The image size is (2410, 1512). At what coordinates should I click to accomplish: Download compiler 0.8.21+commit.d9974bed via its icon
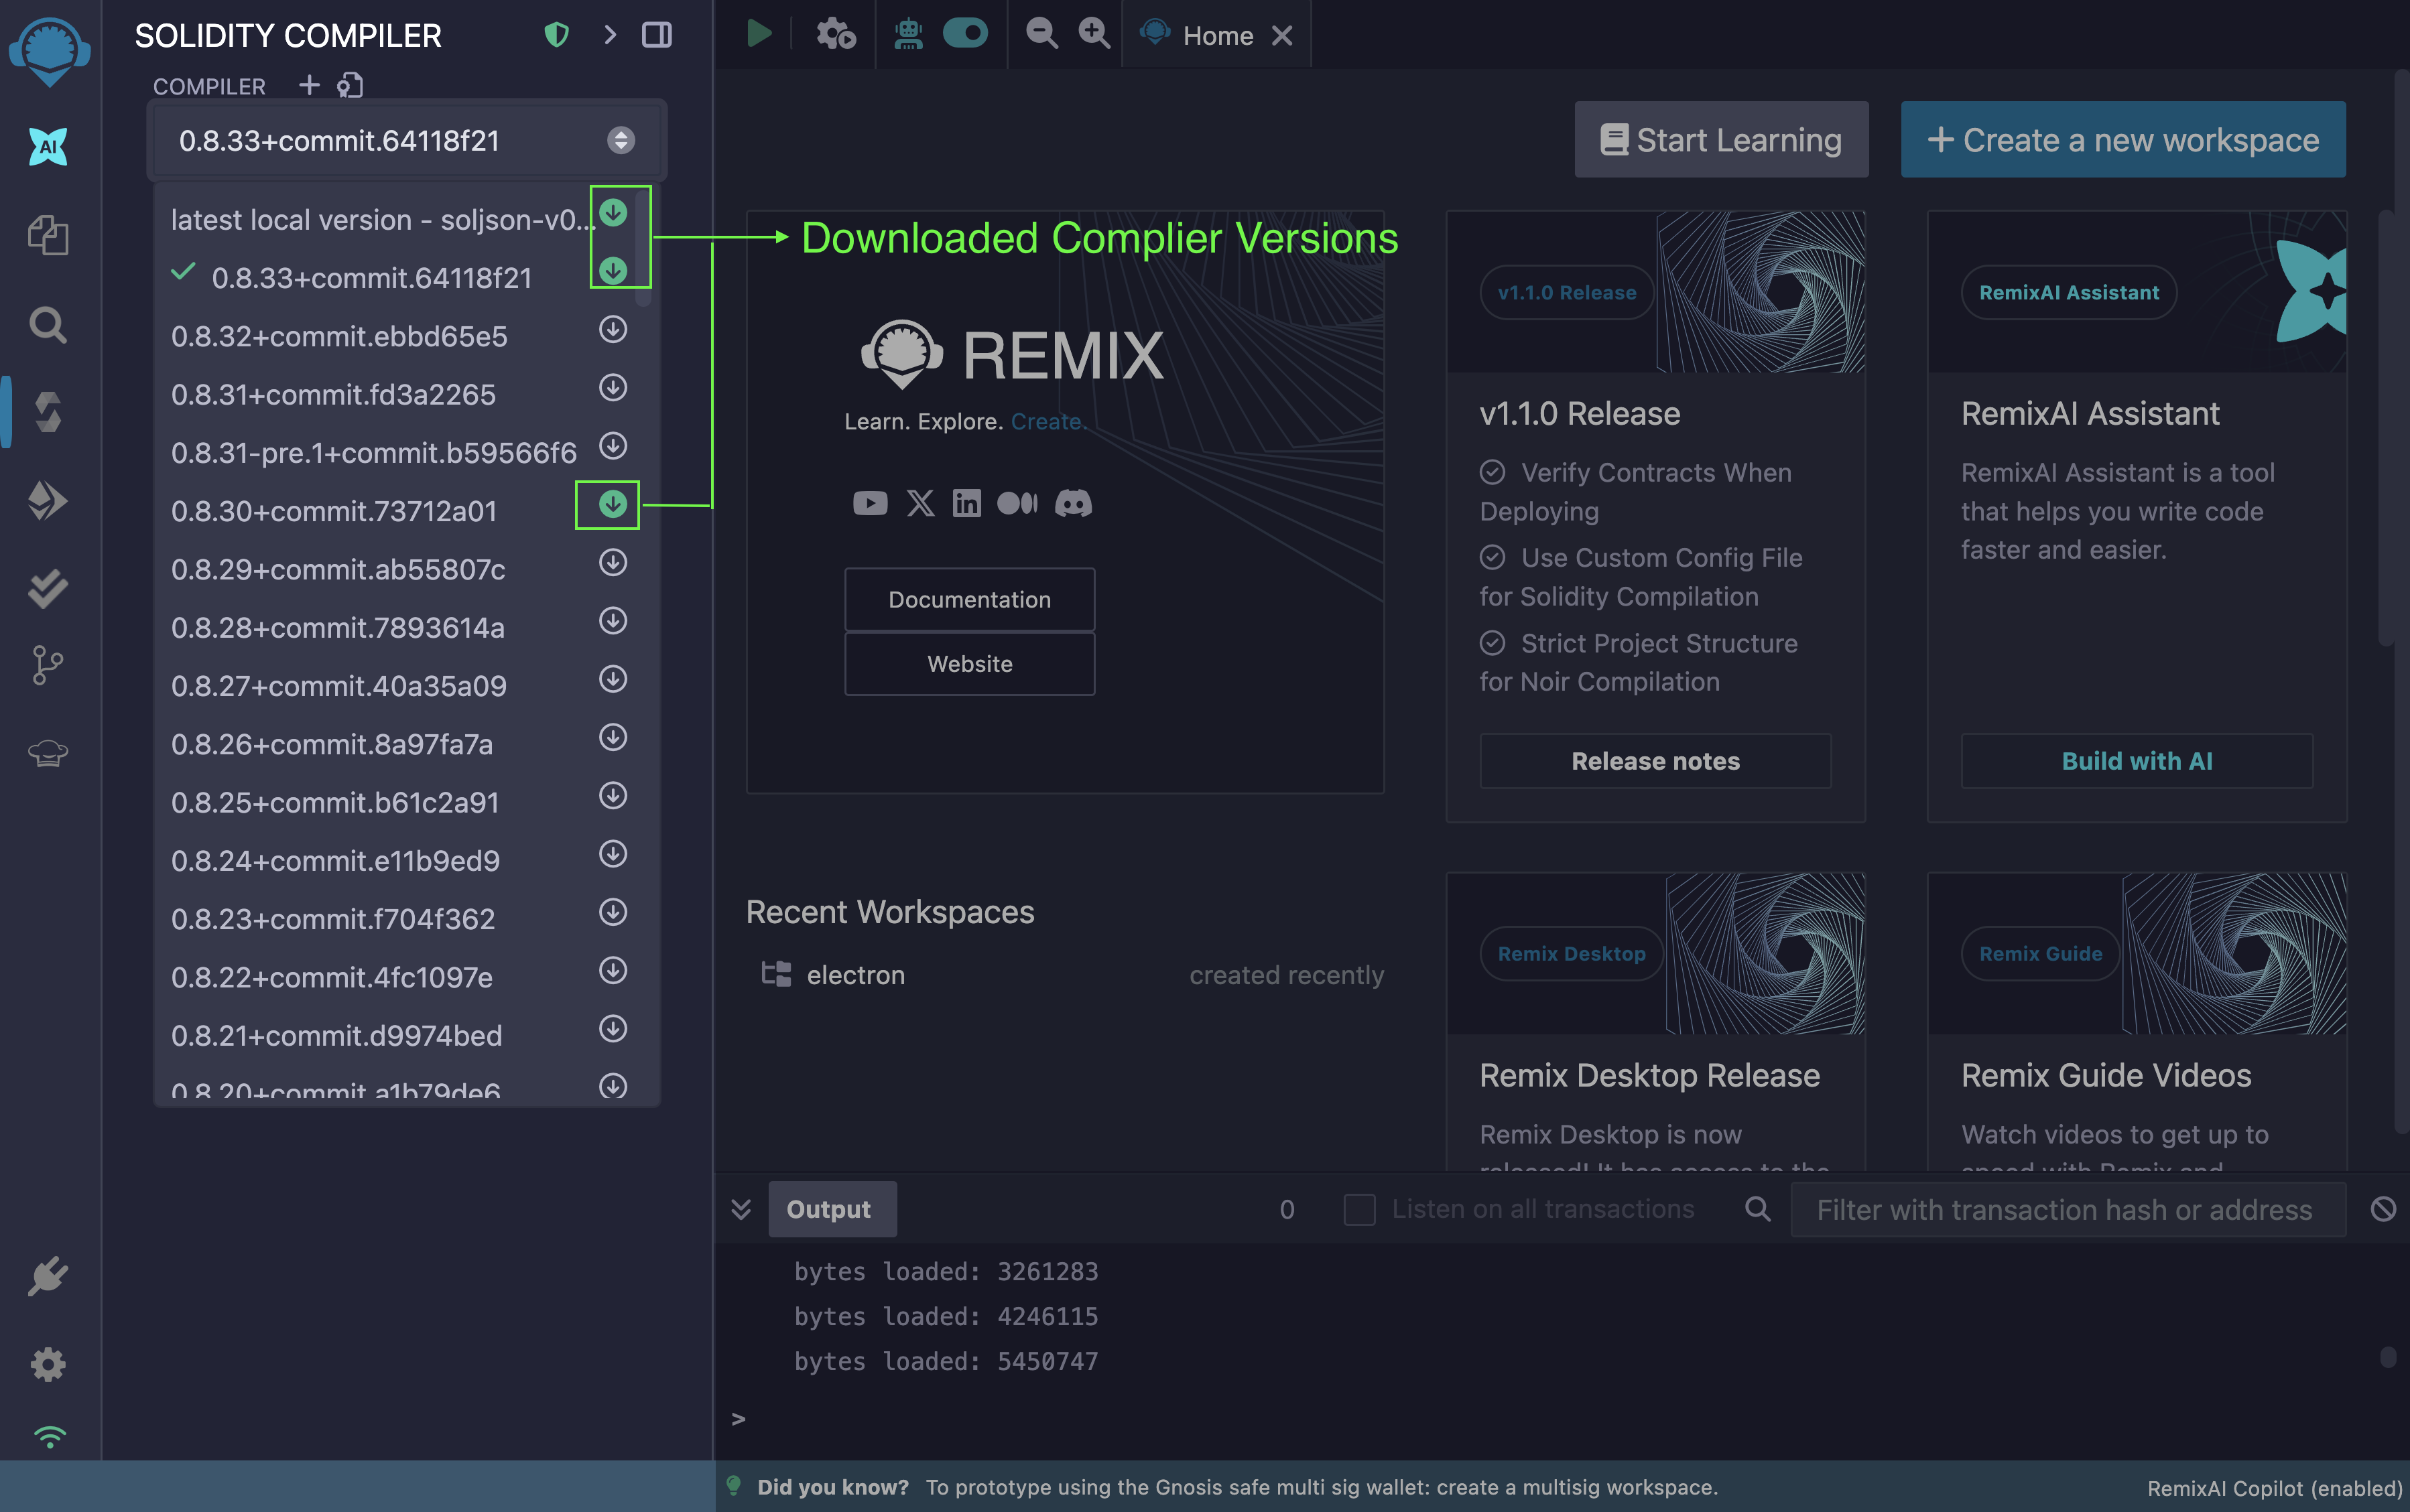pyautogui.click(x=613, y=1028)
